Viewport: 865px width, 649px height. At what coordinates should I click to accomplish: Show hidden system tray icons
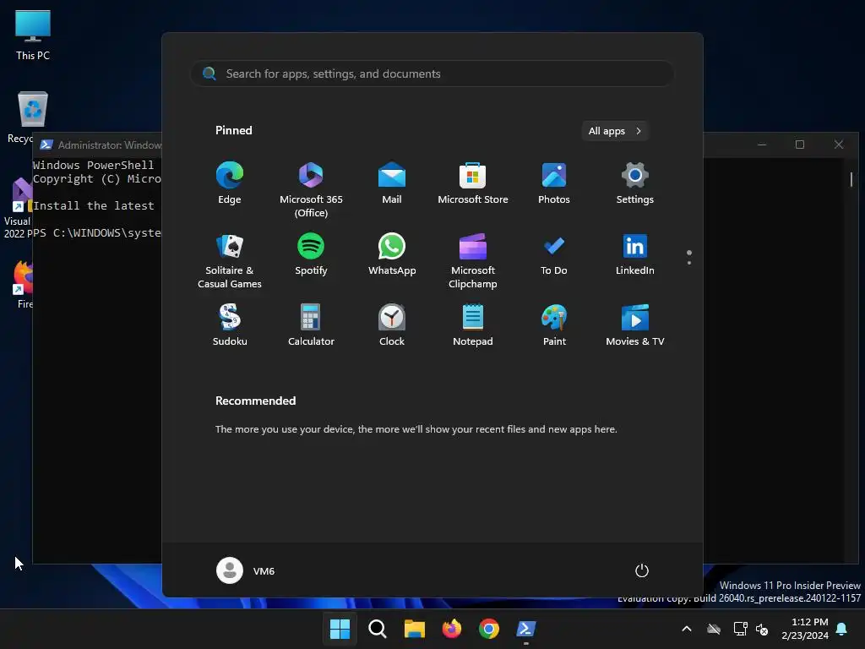[x=687, y=629]
